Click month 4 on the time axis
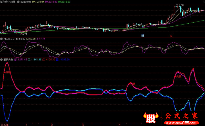Image resolution: width=205 pixels, height=126 pixels. pos(120,124)
